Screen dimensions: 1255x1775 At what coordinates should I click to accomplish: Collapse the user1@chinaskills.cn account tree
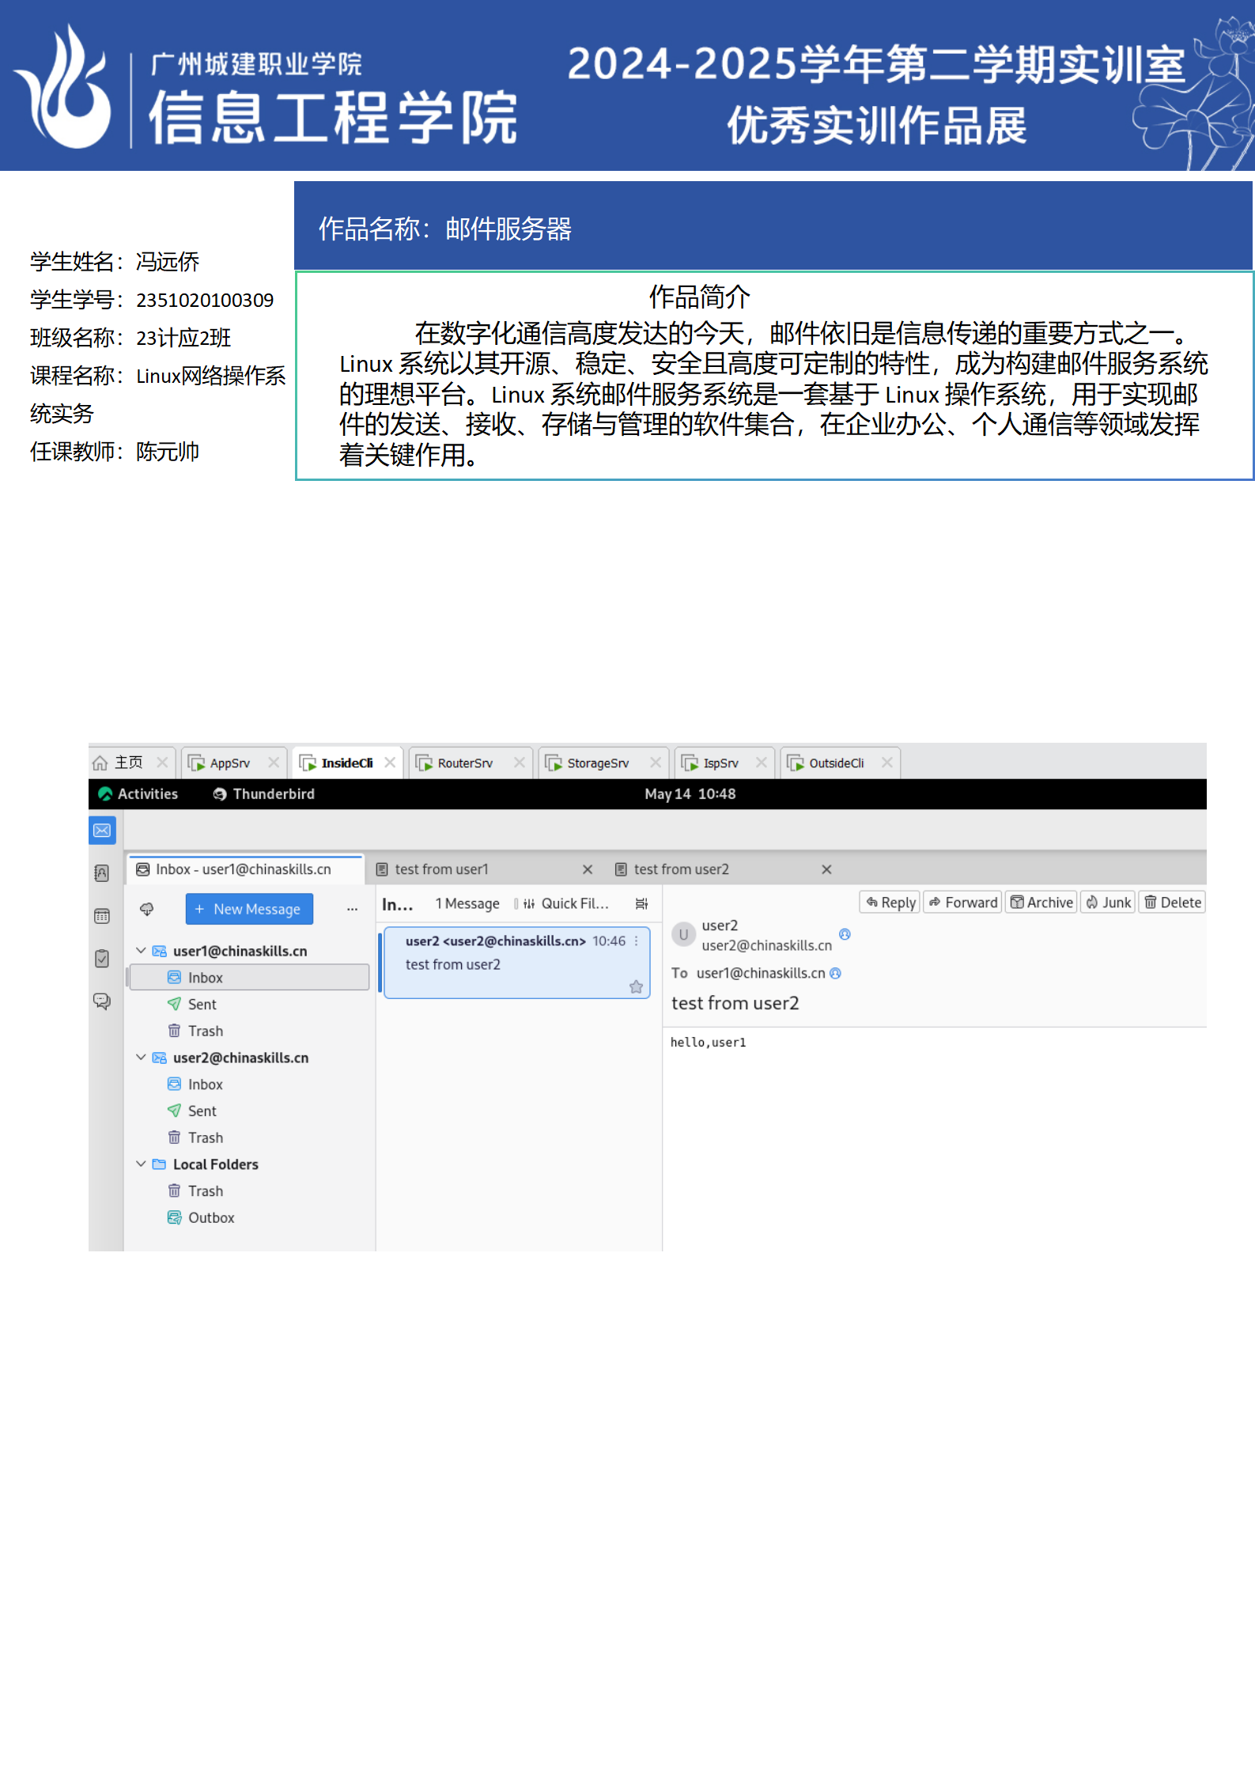point(141,951)
